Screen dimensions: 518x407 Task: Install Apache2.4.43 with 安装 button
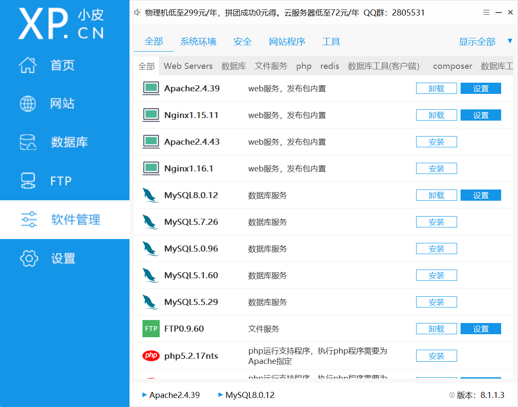(x=436, y=142)
